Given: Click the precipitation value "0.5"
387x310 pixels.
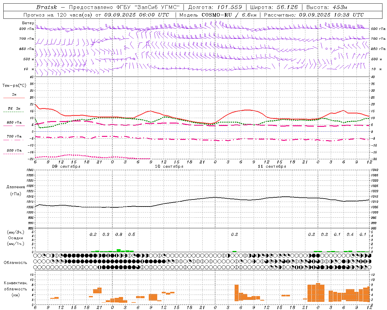Looking at the screenshot, I should coord(132,235).
